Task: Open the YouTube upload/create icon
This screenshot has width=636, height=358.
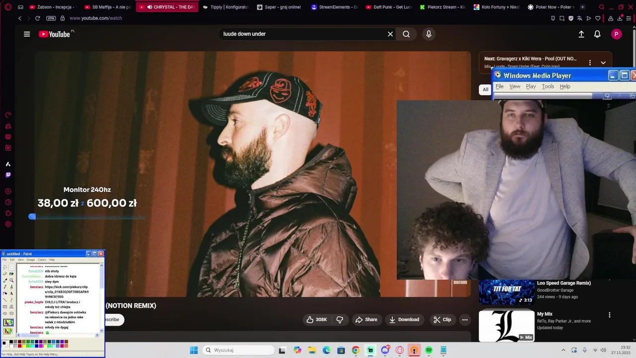Action: [x=581, y=34]
